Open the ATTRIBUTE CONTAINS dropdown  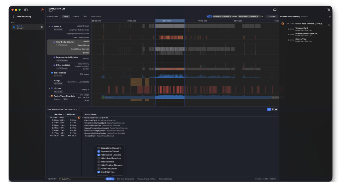[222, 17]
